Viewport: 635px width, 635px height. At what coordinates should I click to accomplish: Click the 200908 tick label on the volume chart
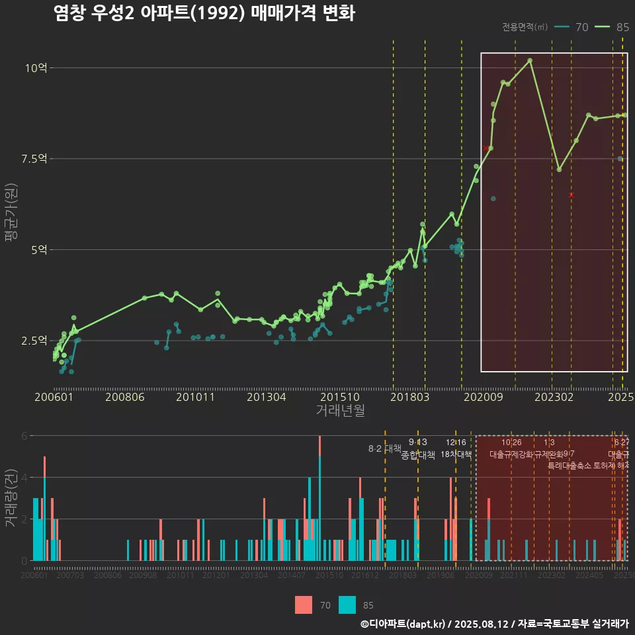coord(143,575)
